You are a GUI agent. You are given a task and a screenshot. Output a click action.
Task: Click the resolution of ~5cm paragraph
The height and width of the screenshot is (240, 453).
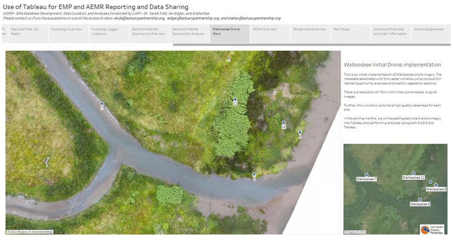point(390,94)
